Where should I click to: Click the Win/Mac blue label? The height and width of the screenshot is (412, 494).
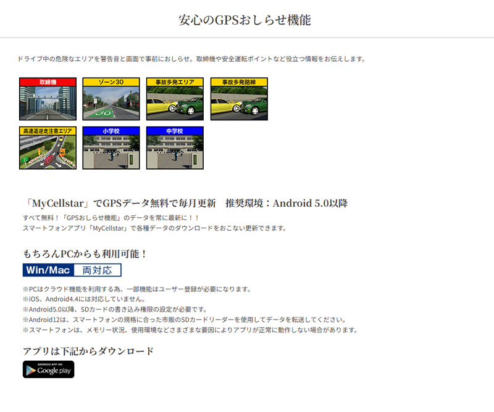pyautogui.click(x=48, y=270)
